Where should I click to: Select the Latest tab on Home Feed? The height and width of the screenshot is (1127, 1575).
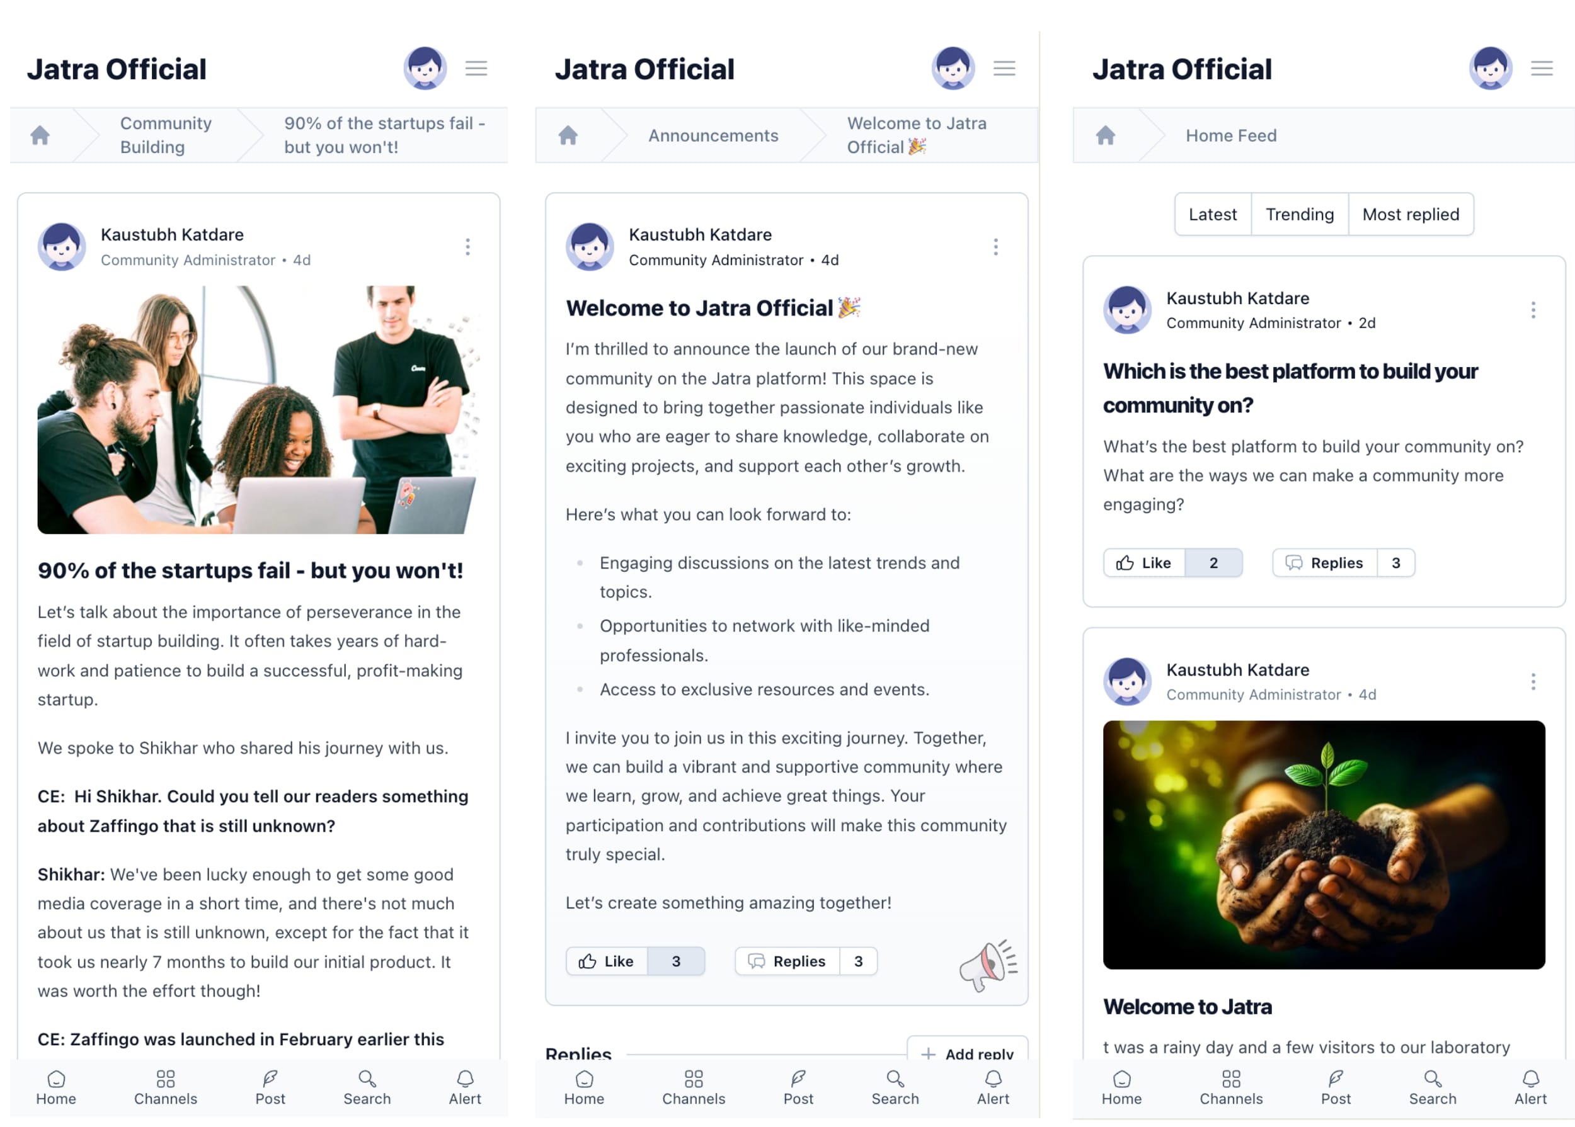[x=1211, y=213]
